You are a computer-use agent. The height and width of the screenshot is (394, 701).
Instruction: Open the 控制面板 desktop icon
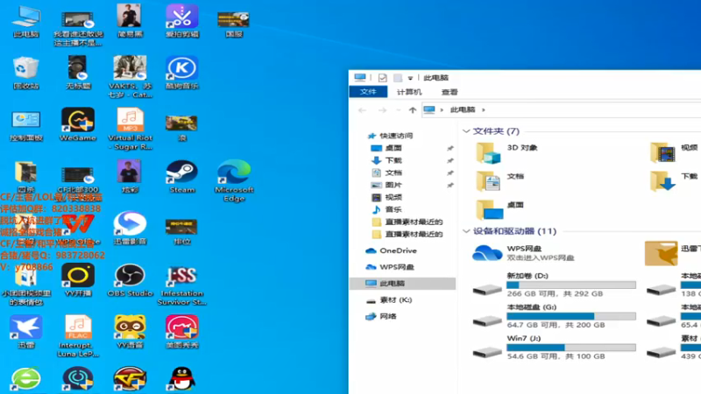(26, 125)
